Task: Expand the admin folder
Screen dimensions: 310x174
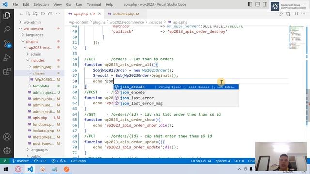Action: pos(36,54)
